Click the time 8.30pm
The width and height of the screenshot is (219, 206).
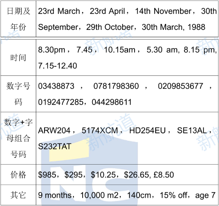tap(51, 50)
